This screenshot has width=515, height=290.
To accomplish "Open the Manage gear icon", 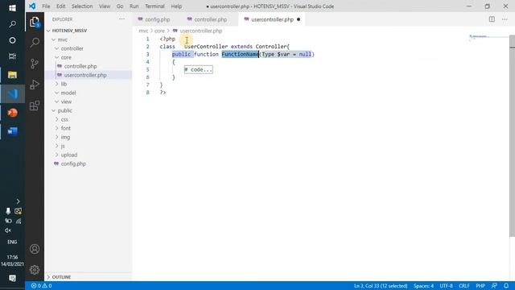I will pyautogui.click(x=35, y=270).
